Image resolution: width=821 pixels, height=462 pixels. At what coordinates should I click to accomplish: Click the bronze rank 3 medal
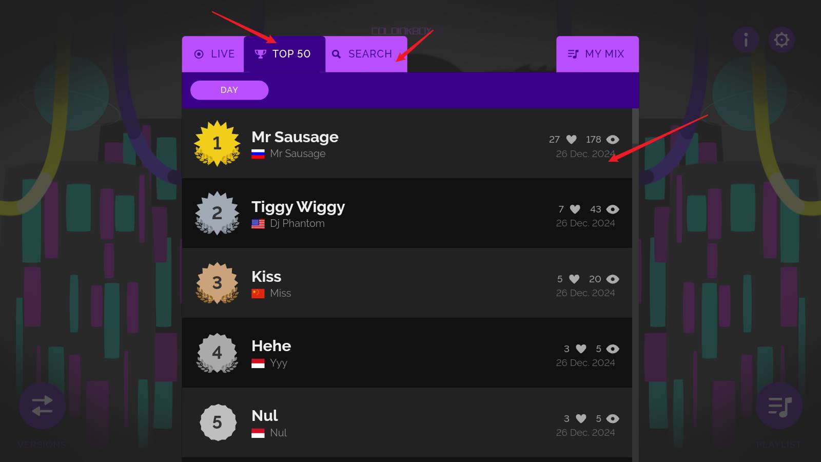[217, 283]
